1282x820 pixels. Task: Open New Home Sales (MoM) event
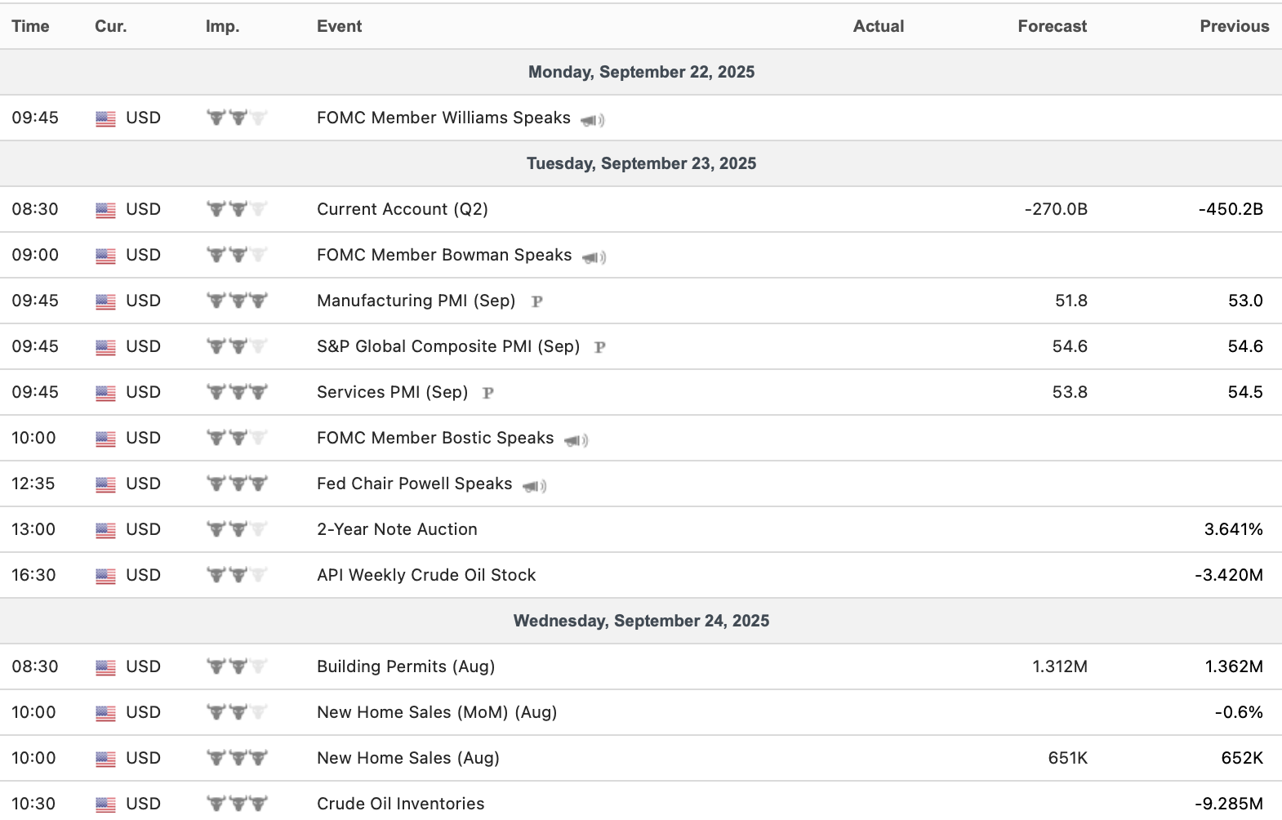point(437,712)
